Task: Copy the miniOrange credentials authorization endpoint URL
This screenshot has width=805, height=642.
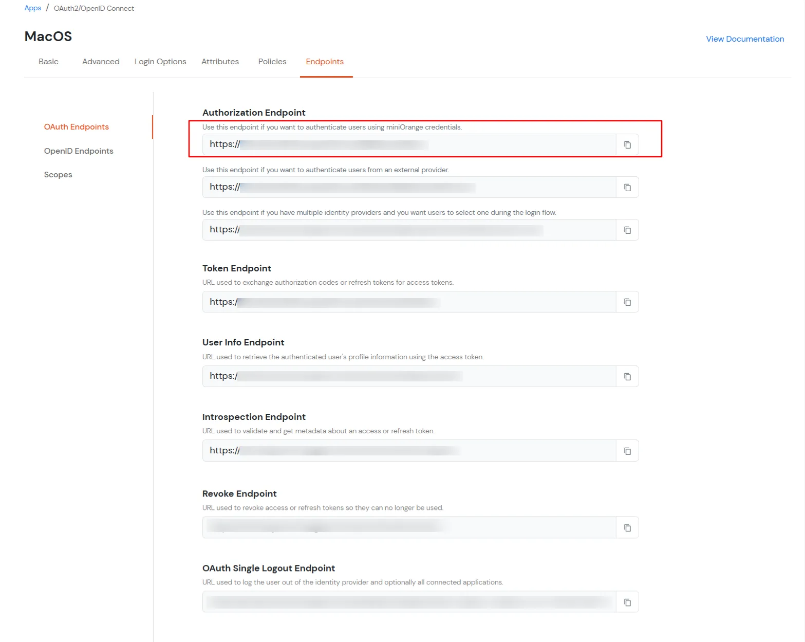Action: [627, 145]
